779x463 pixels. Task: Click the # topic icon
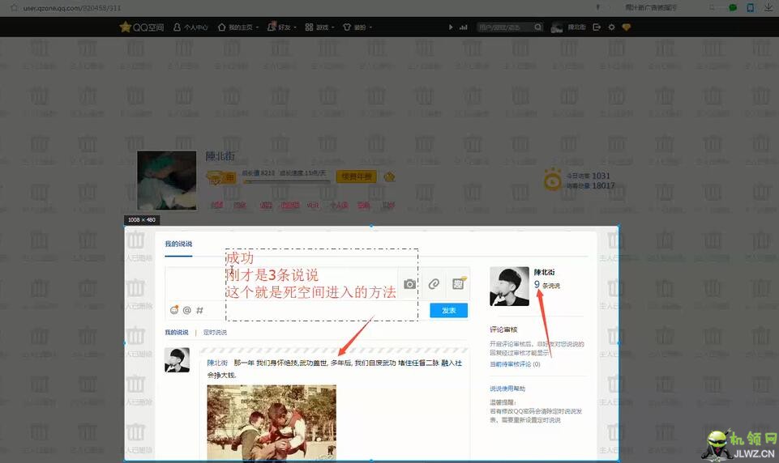coord(199,310)
